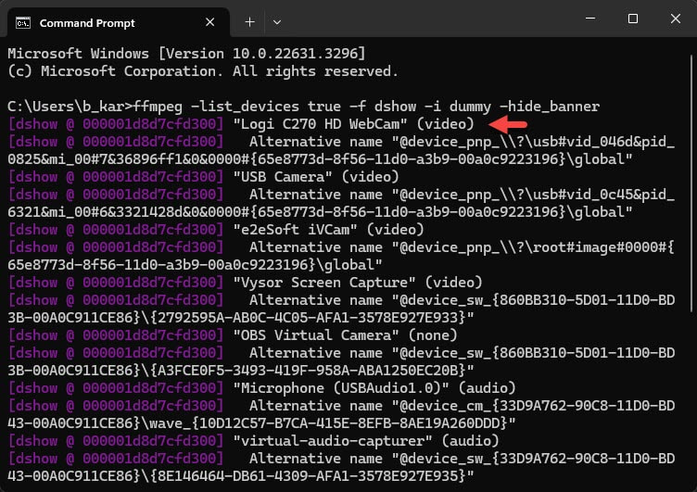Click line ending ABA1250EC20B
The image size is (697, 492).
pyautogui.click(x=241, y=371)
